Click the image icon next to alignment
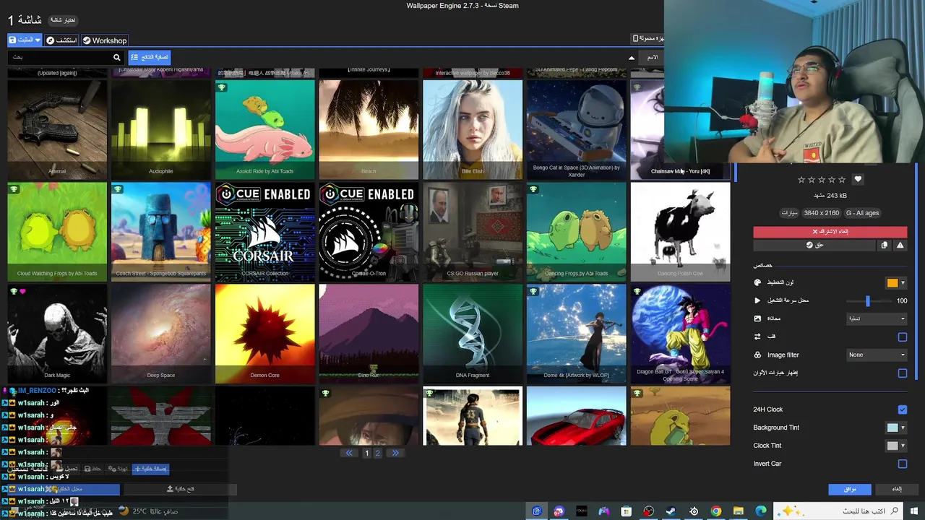Screen dimensions: 925x520 757,318
